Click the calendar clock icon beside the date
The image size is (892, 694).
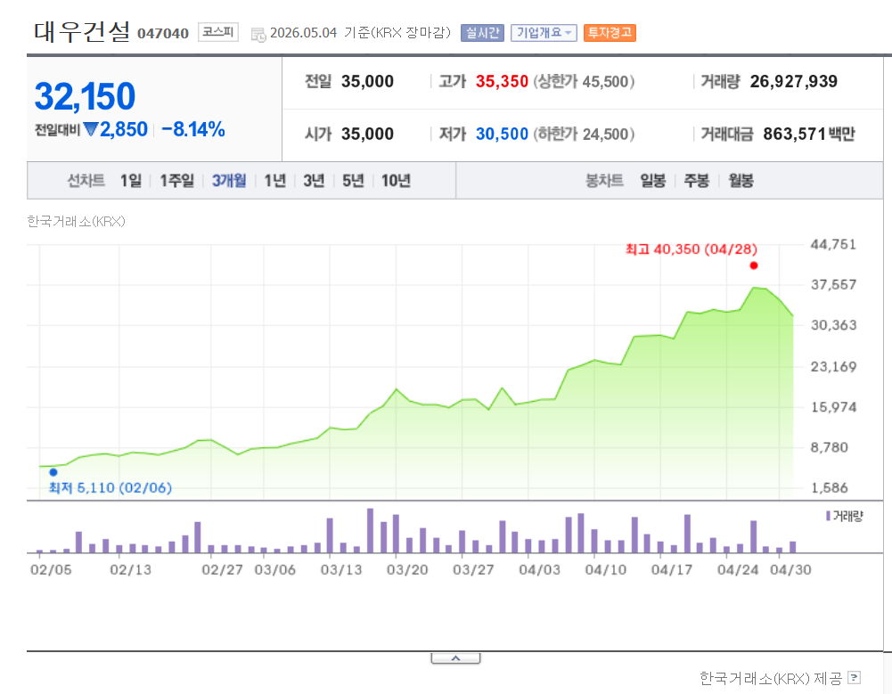coord(258,34)
